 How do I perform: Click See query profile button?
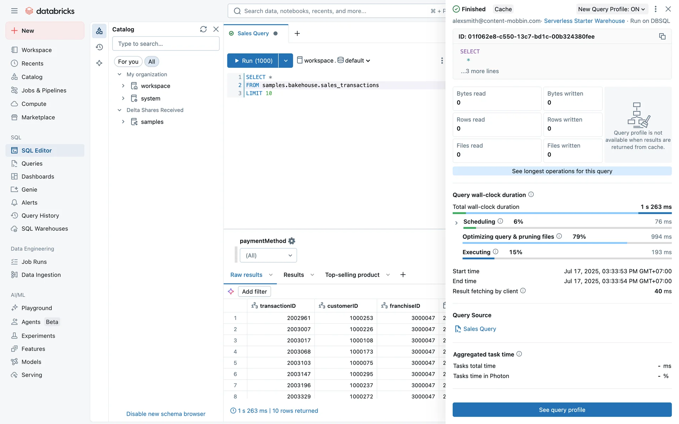[562, 410]
